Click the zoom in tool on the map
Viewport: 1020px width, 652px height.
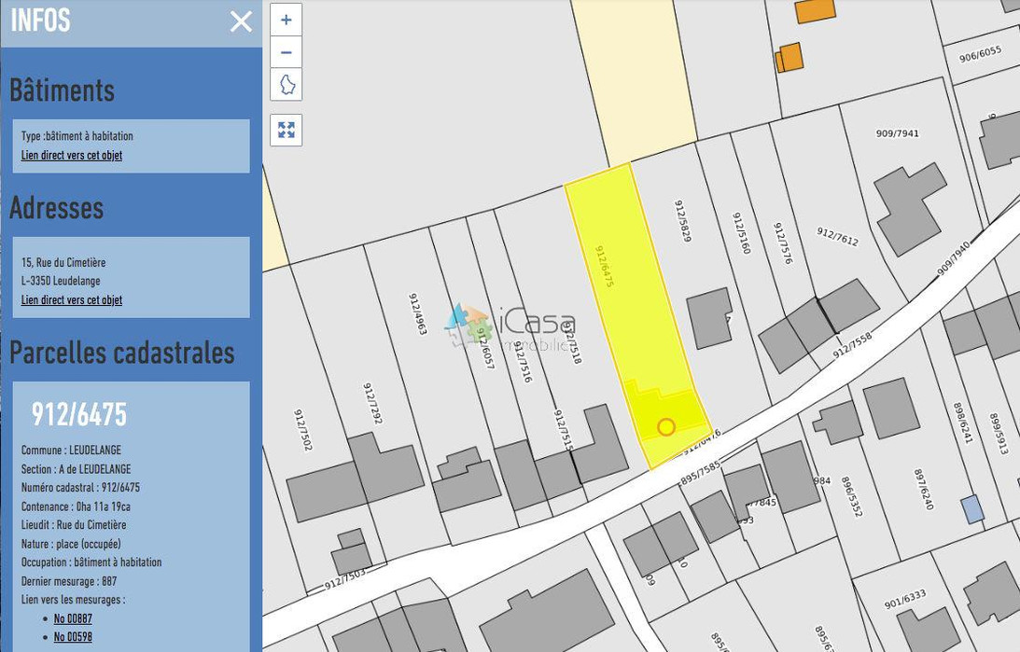pos(286,19)
